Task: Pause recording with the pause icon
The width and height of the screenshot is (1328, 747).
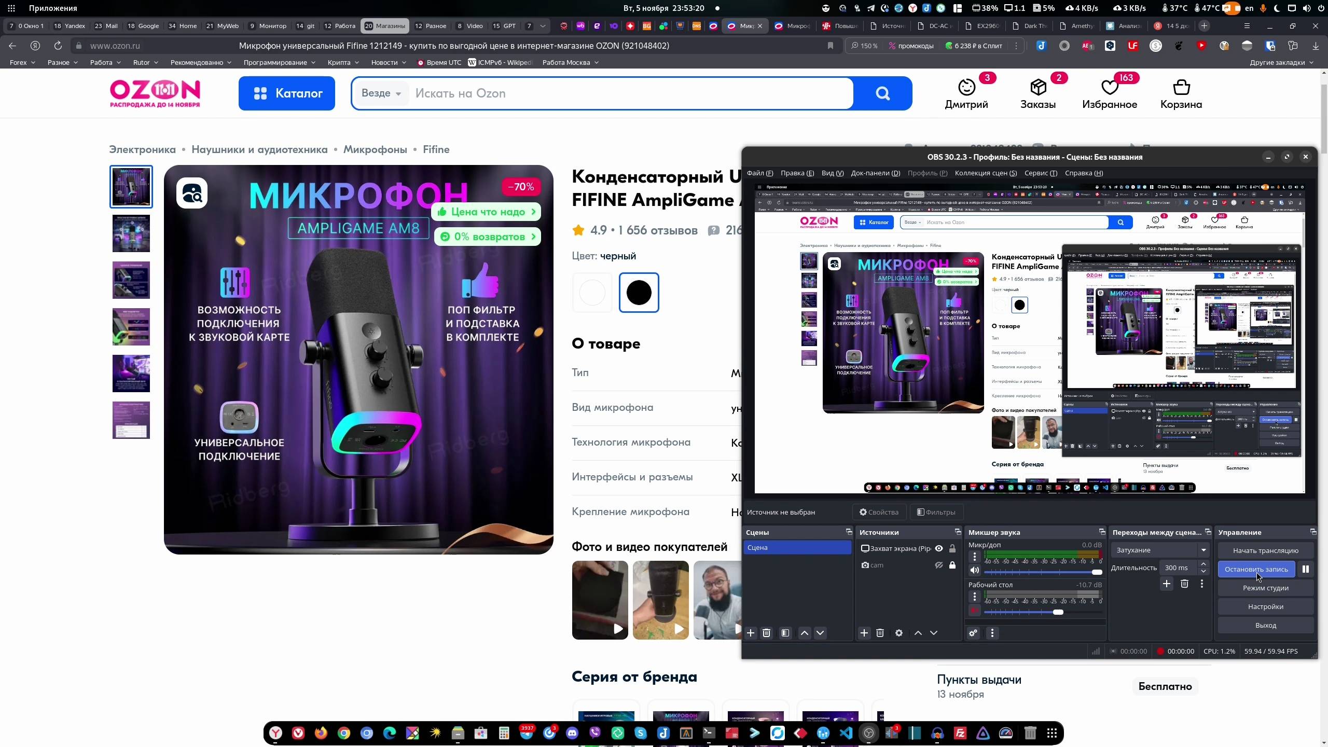Action: tap(1306, 569)
